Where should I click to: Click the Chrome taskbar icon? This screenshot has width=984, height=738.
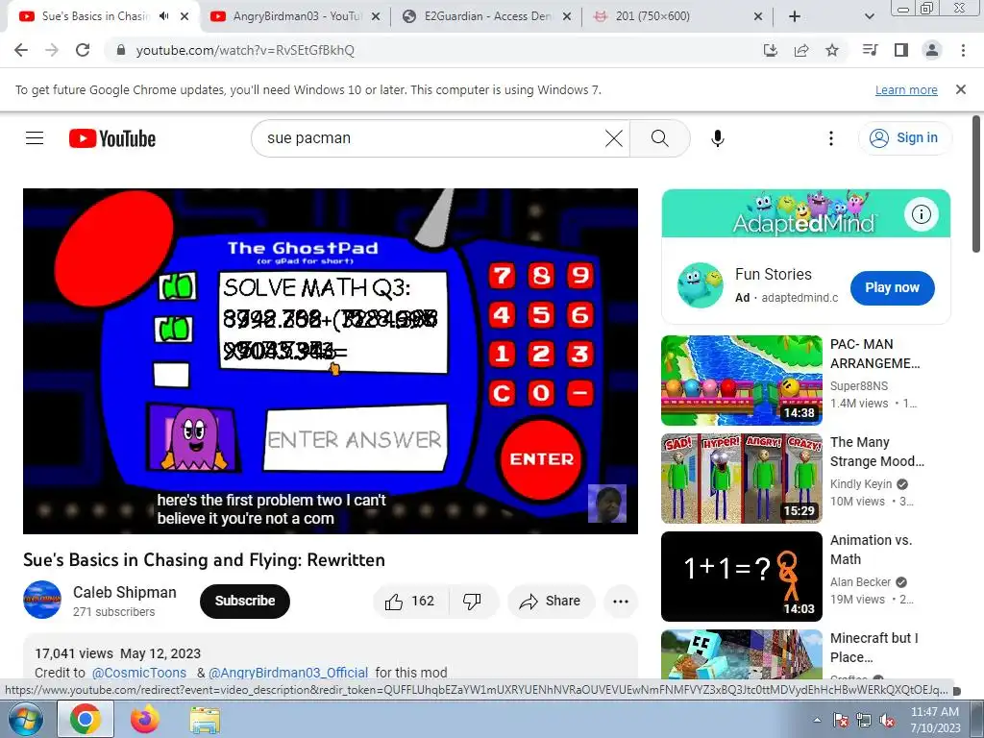(x=86, y=719)
